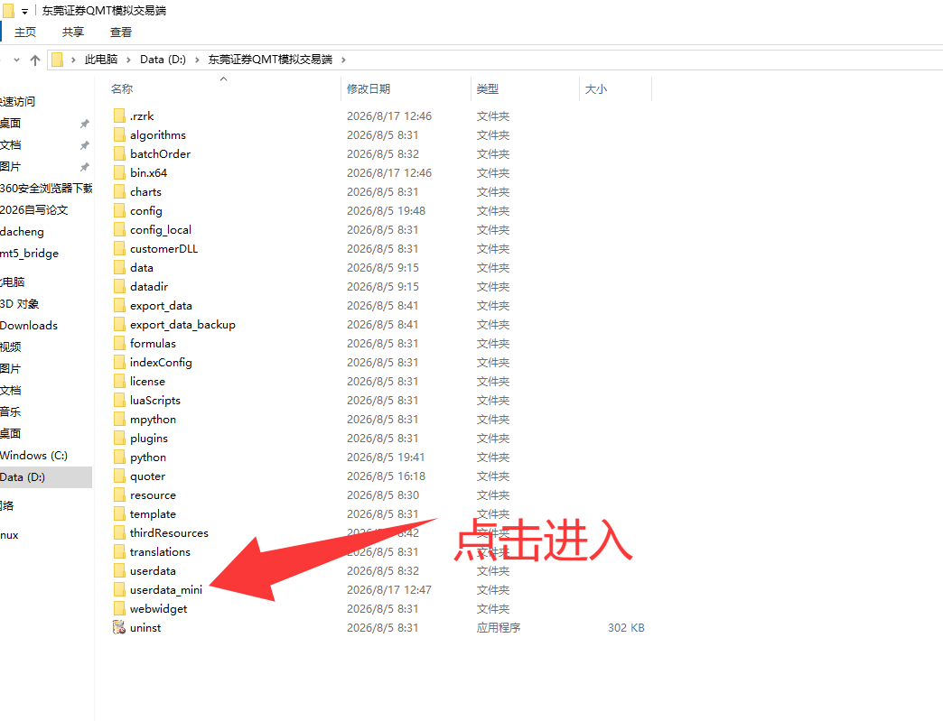
Task: Open mt5_bridge in quick access
Action: pyautogui.click(x=30, y=254)
